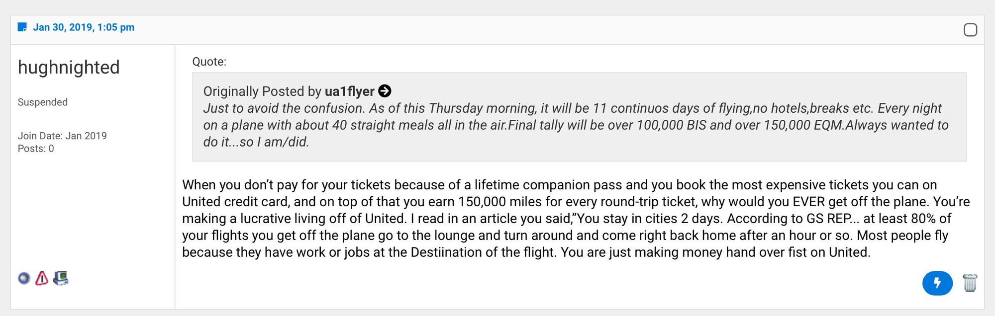Click the reply paragraph starting "When you don't pay"
Image resolution: width=995 pixels, height=316 pixels.
tap(576, 219)
